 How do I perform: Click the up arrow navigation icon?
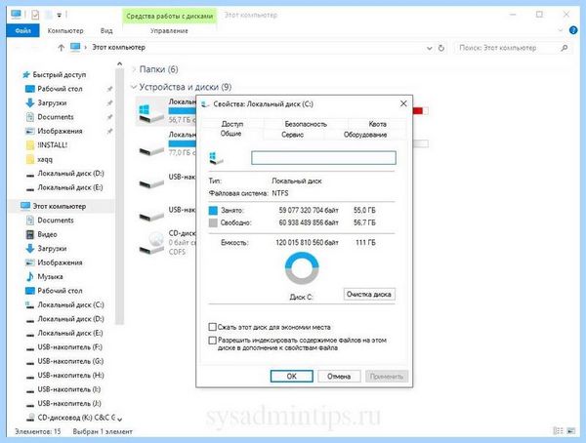coord(61,48)
